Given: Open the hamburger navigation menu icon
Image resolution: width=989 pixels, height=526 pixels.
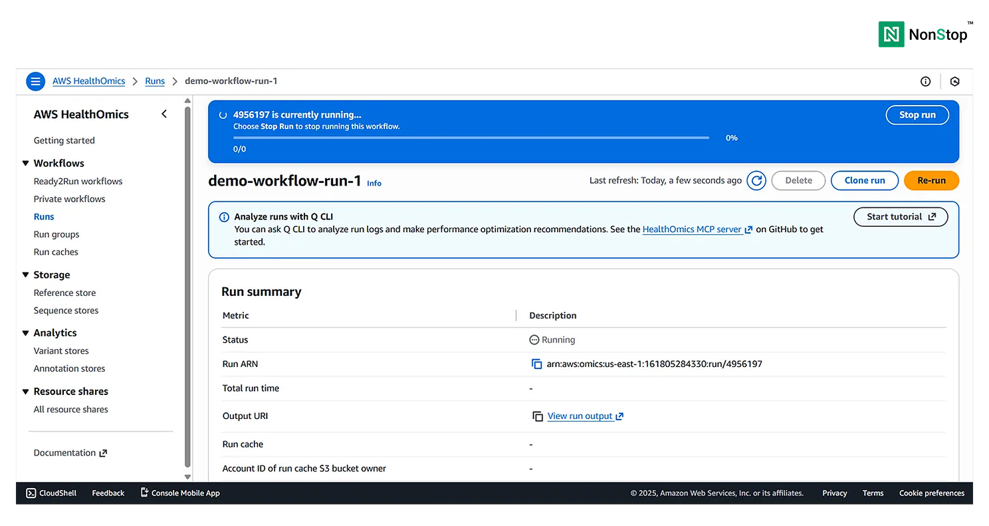Looking at the screenshot, I should coord(35,81).
